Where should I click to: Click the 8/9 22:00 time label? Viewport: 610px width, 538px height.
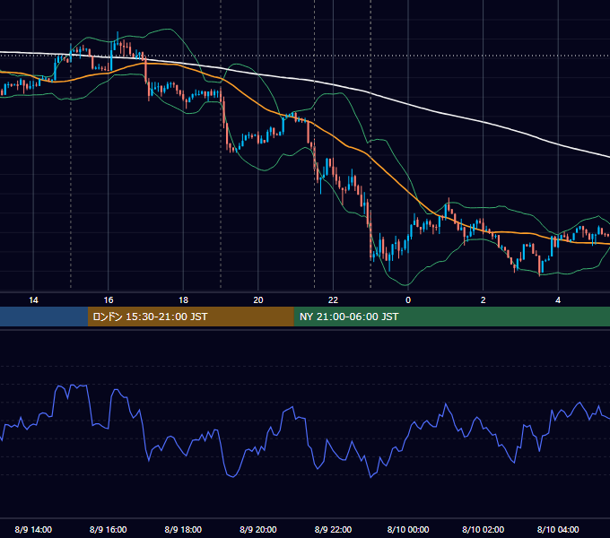[x=333, y=529]
